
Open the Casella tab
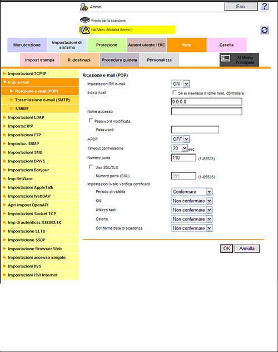(227, 45)
